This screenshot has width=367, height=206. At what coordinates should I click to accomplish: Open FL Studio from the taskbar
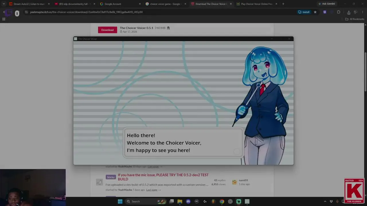pos(213,201)
